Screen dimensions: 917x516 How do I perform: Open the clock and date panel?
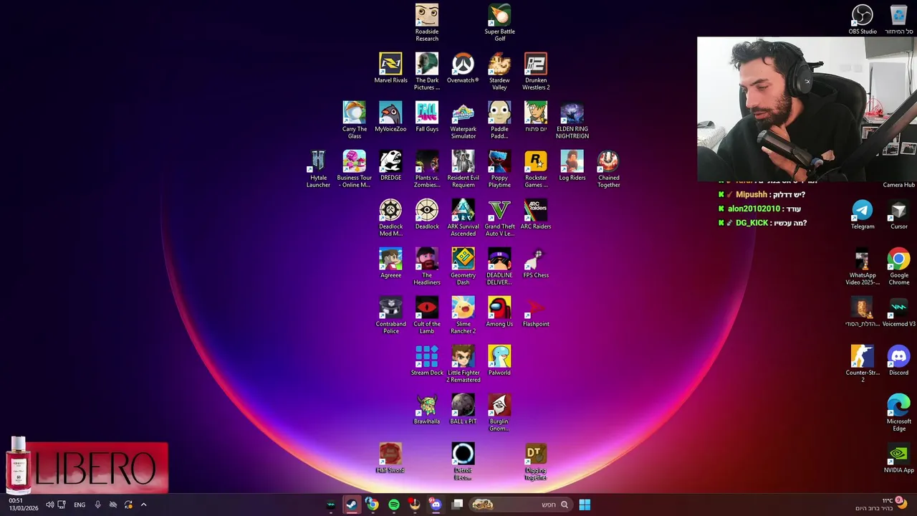(23, 505)
